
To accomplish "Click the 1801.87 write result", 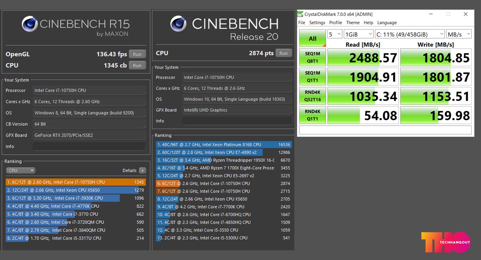I will 436,77.
